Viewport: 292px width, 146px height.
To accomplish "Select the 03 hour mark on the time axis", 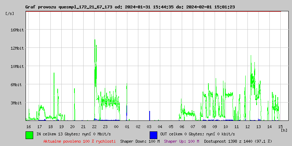I will pyautogui.click(x=149, y=127).
